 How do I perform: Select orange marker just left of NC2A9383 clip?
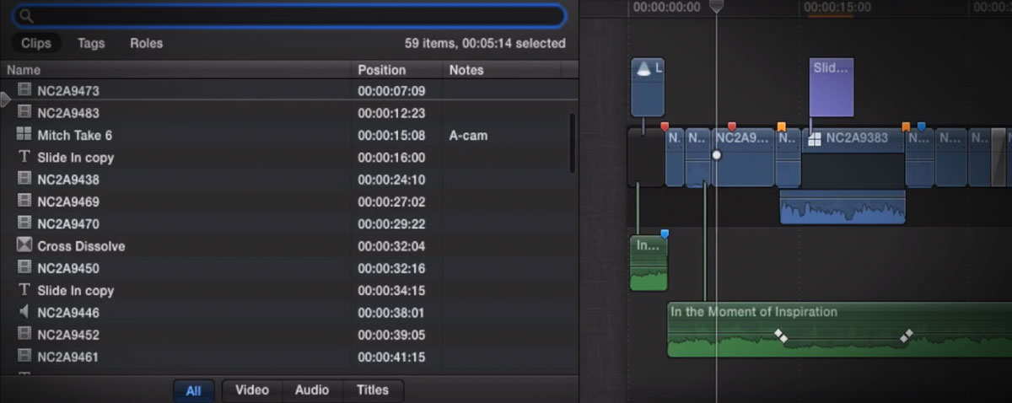click(x=782, y=126)
